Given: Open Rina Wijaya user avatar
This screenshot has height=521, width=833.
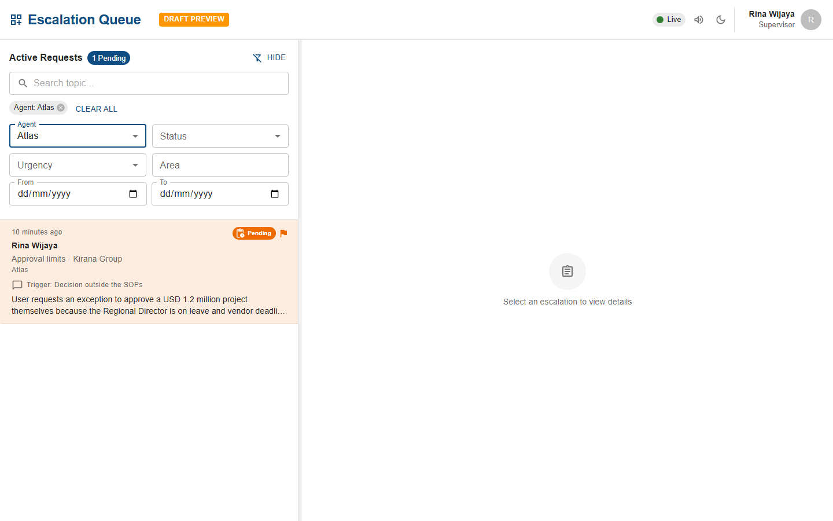Looking at the screenshot, I should pyautogui.click(x=811, y=20).
